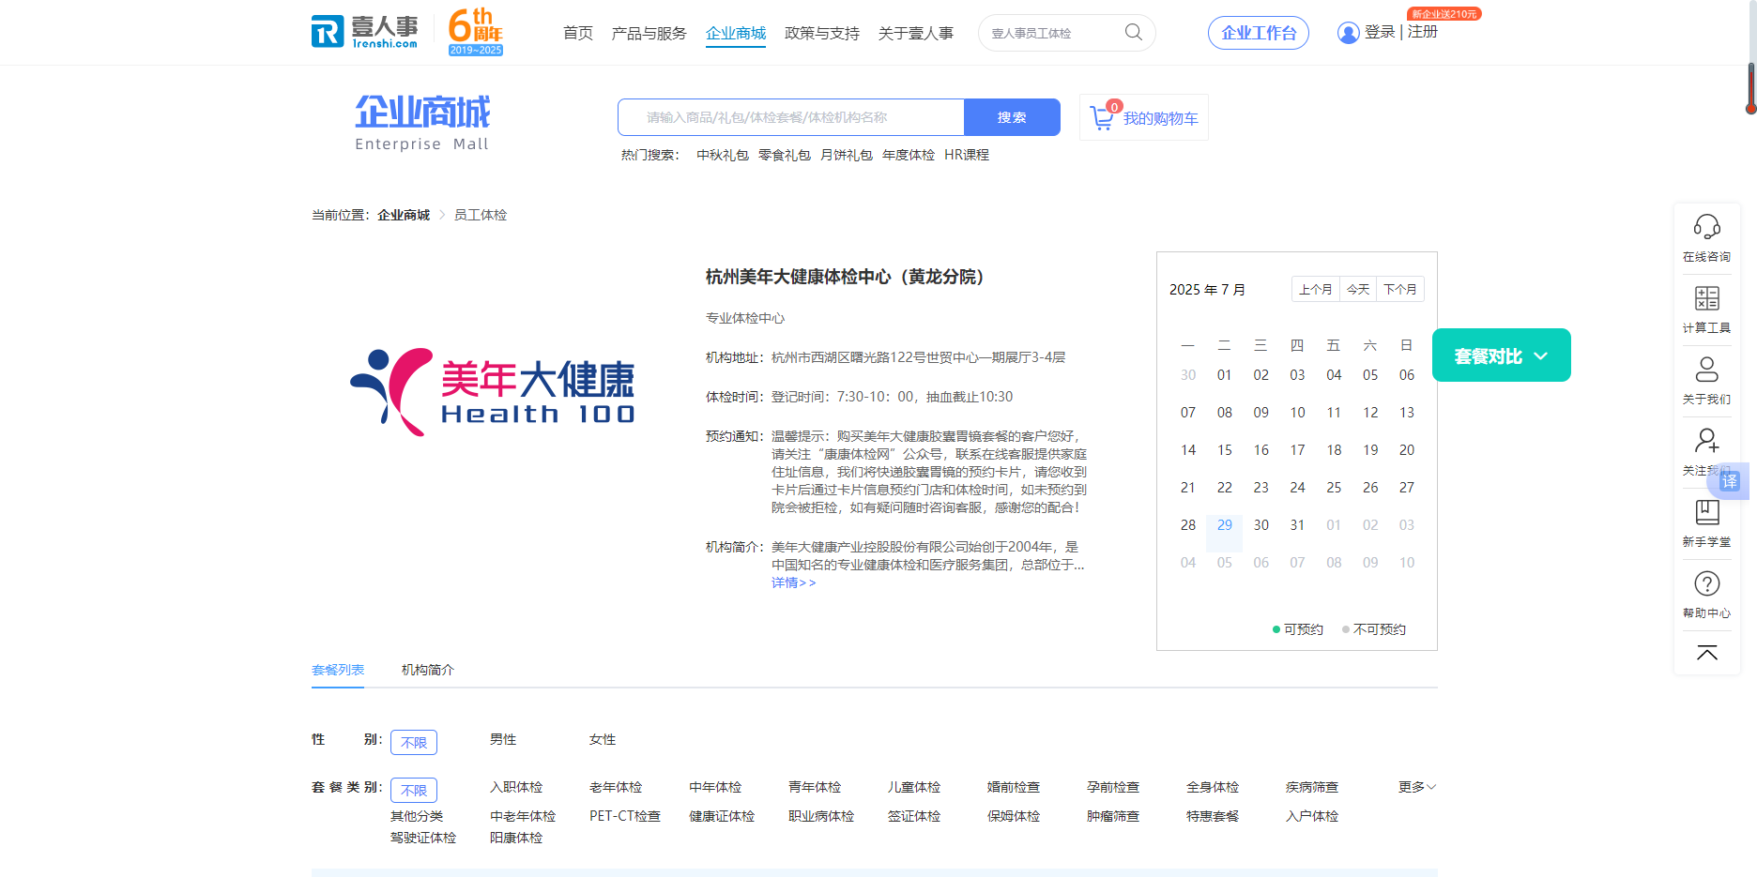Open 企业工作台 button

click(x=1259, y=33)
